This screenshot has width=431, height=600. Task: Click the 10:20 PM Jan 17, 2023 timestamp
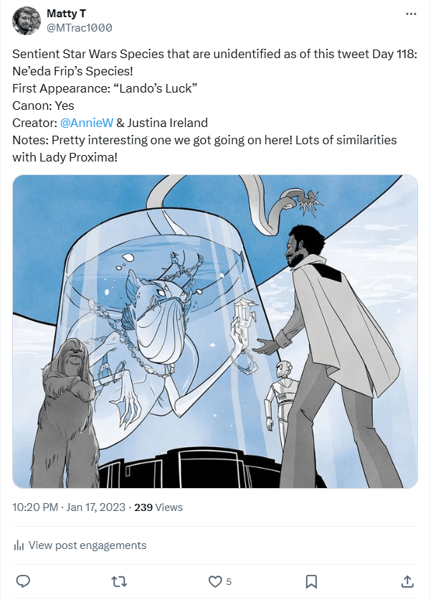tap(69, 507)
